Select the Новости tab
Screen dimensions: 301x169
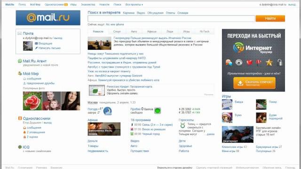(98, 31)
